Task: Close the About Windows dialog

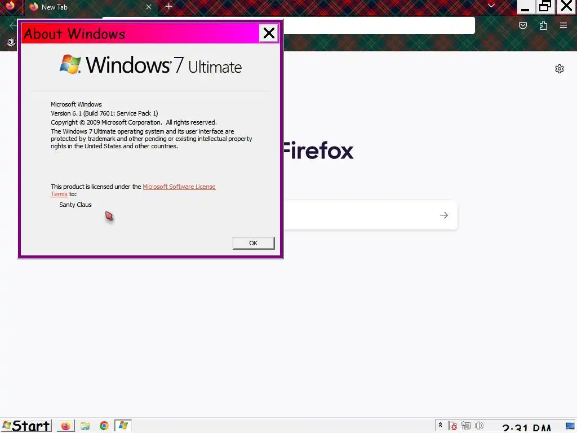Action: 269,33
